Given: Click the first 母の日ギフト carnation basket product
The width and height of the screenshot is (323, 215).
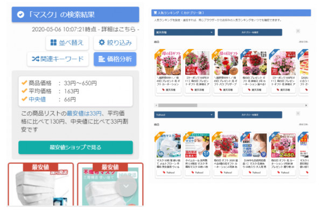Looking at the screenshot, I should pos(168,73).
